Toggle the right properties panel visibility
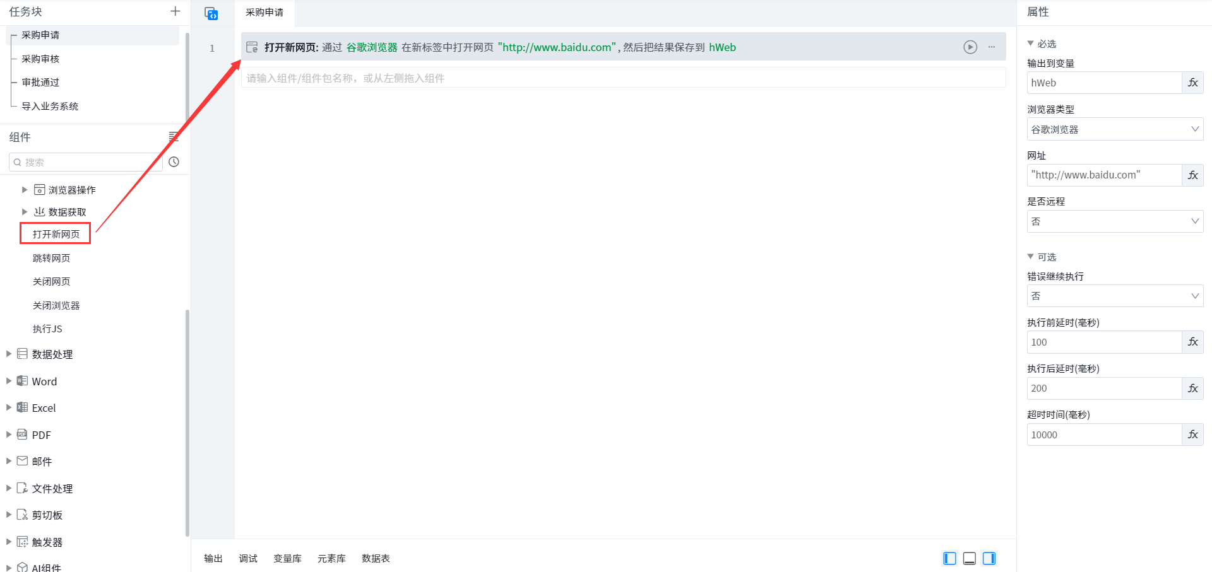 [x=989, y=558]
